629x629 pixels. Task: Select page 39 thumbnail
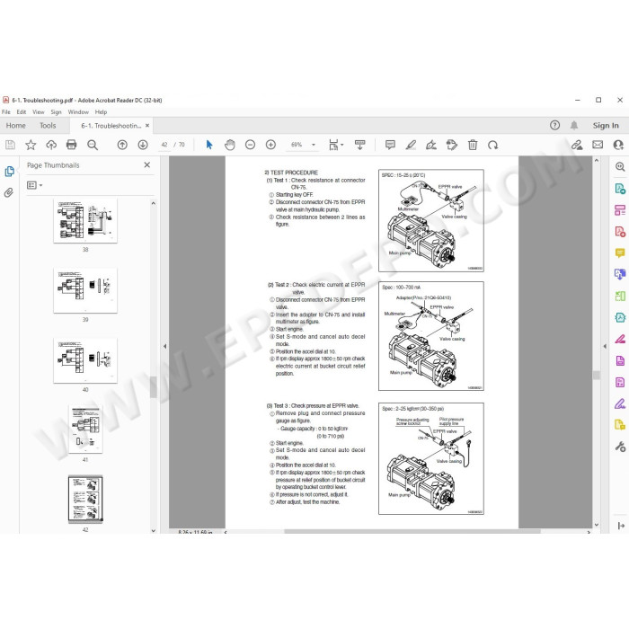(x=85, y=290)
